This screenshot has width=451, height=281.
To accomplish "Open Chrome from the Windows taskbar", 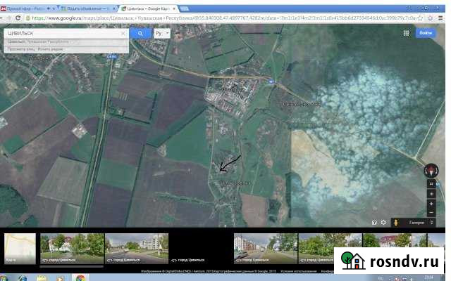I will (x=82, y=275).
